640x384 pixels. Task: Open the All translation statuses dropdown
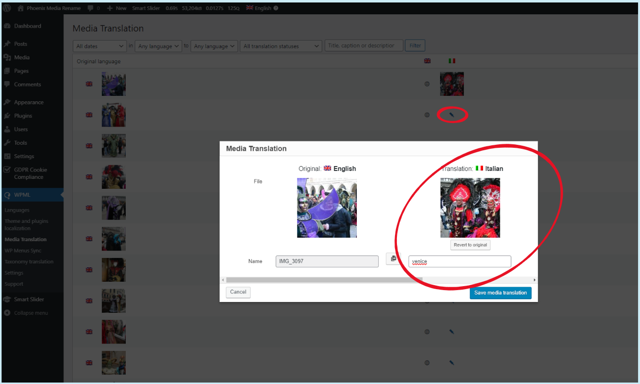pyautogui.click(x=281, y=46)
